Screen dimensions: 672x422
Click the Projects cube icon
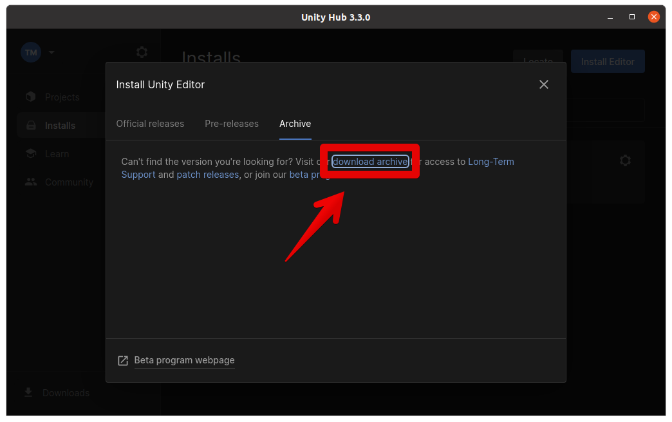point(30,97)
